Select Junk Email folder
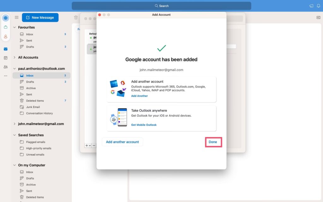The height and width of the screenshot is (202, 323). (x=33, y=107)
